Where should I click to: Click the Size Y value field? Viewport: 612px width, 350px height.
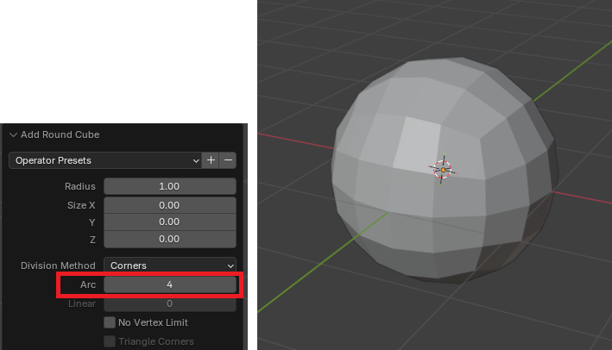coord(169,222)
